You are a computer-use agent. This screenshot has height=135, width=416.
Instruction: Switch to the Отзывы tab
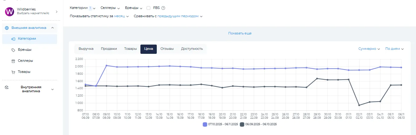point(167,49)
